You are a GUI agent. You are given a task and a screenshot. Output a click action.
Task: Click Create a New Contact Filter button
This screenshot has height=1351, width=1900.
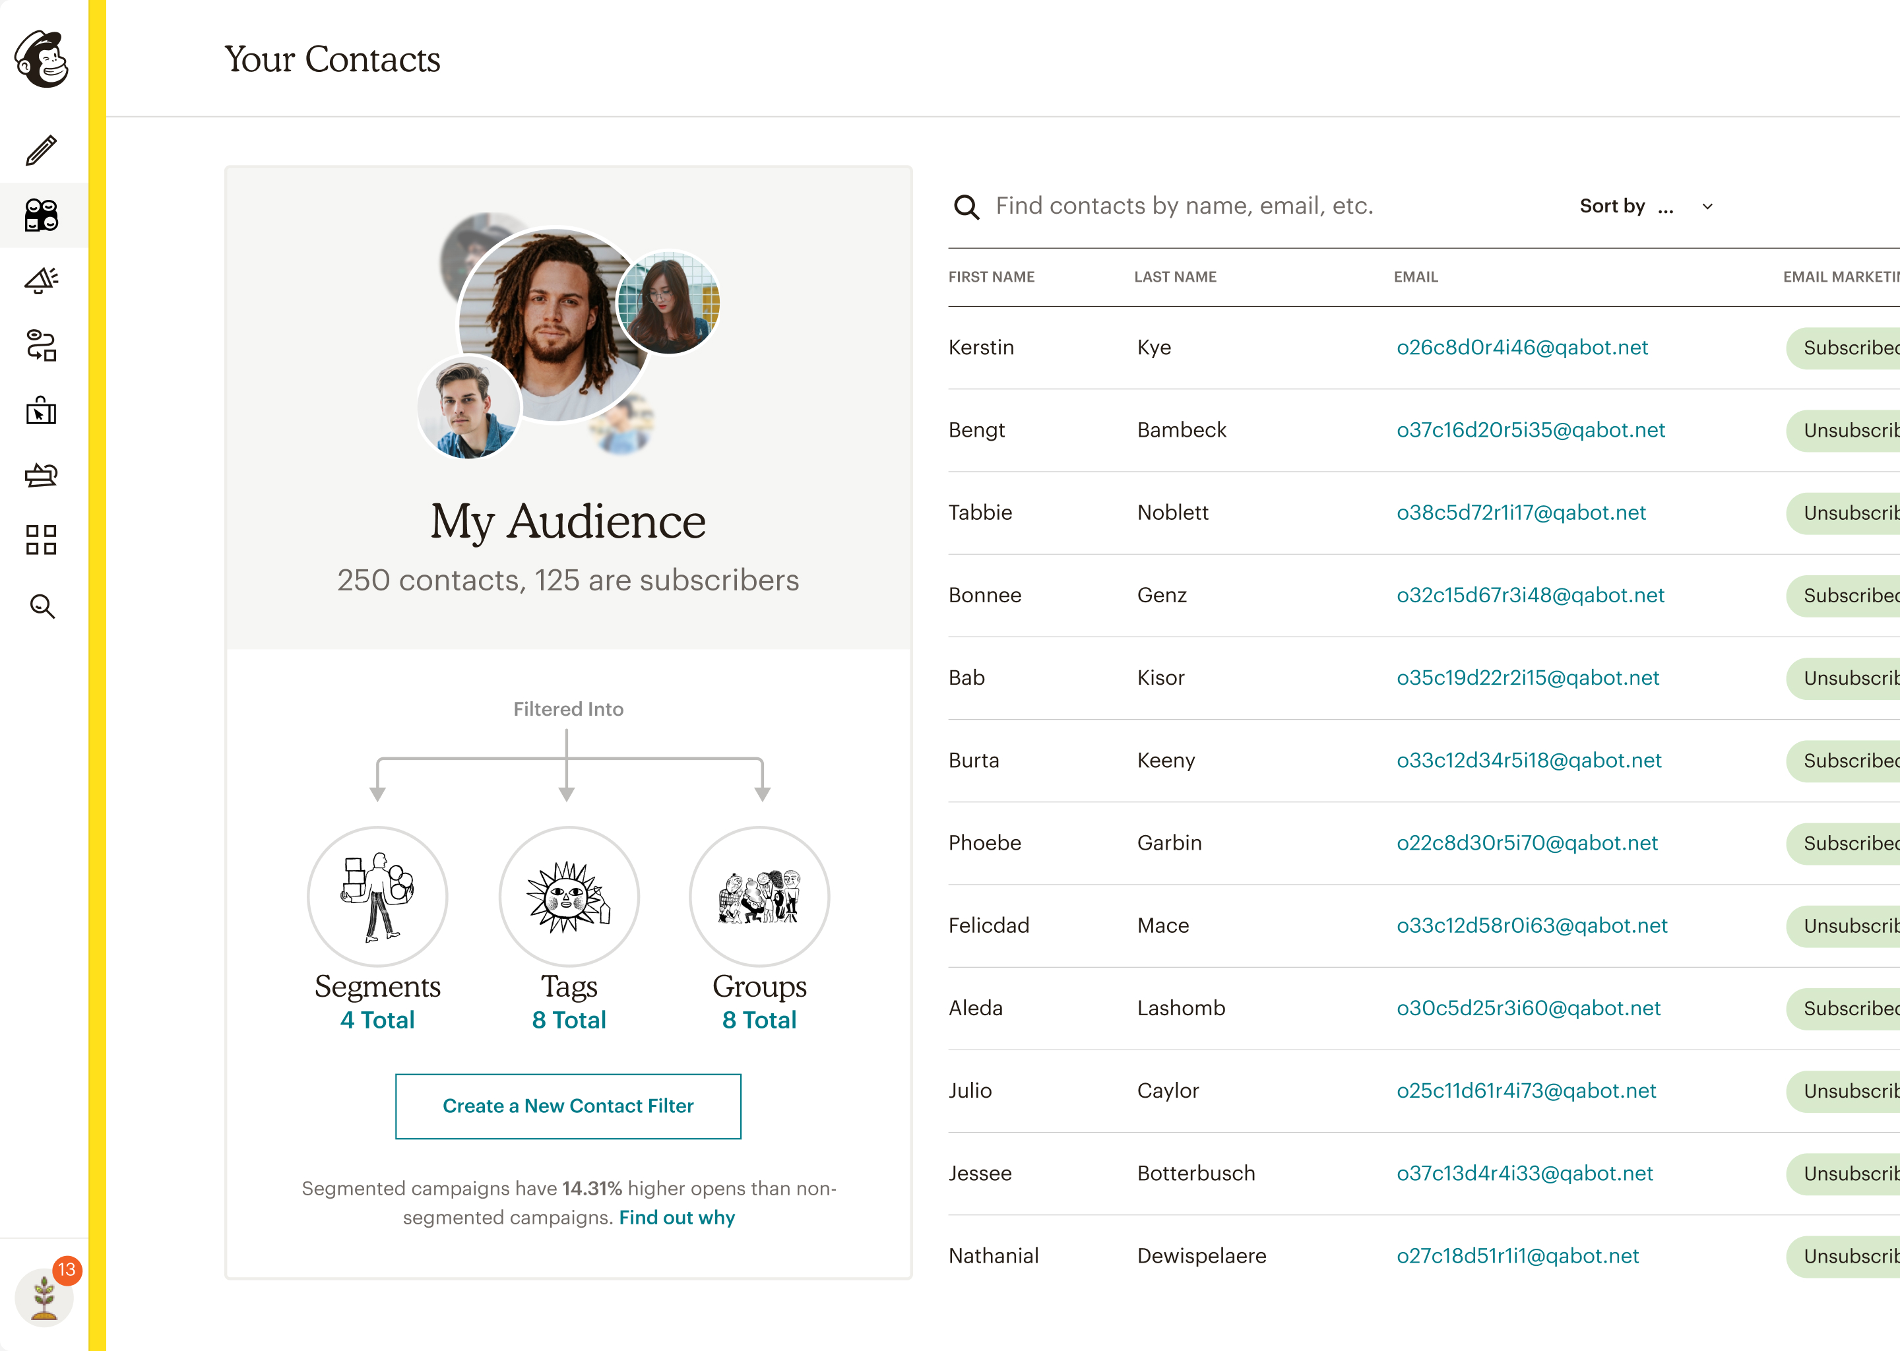[568, 1106]
